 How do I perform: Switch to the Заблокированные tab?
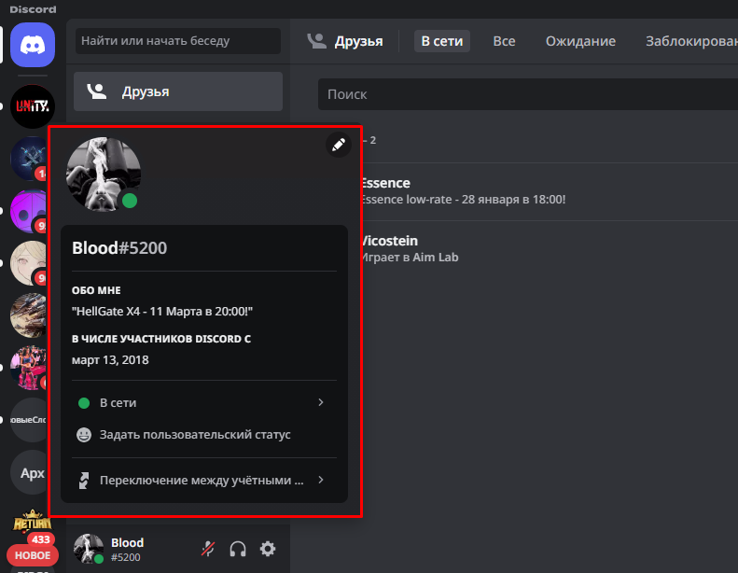(691, 41)
